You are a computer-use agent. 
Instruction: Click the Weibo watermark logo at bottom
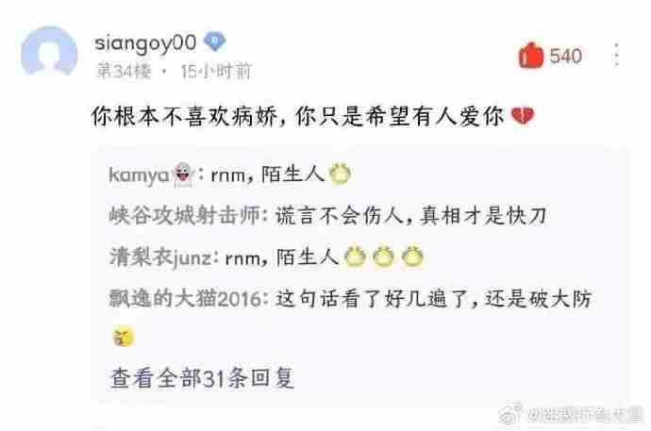click(511, 414)
